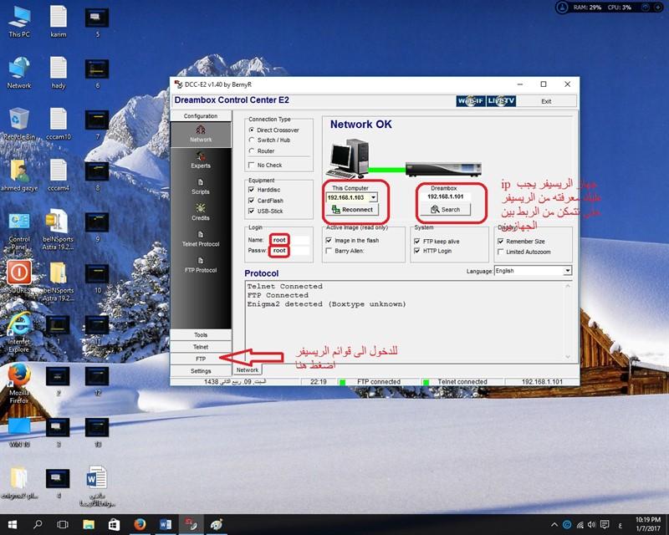Click the Protocol log scroll-up arrow
The width and height of the screenshot is (669, 535).
(x=568, y=286)
